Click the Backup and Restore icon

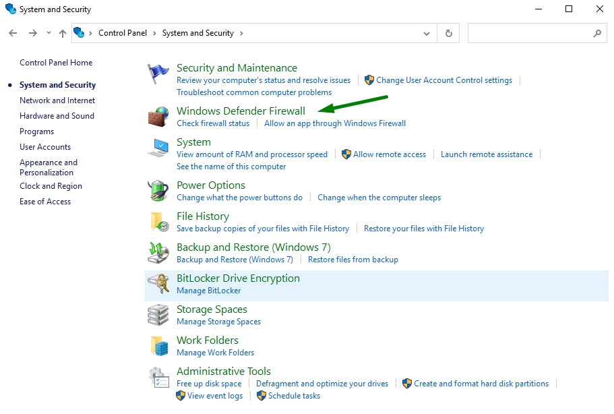[x=158, y=253]
